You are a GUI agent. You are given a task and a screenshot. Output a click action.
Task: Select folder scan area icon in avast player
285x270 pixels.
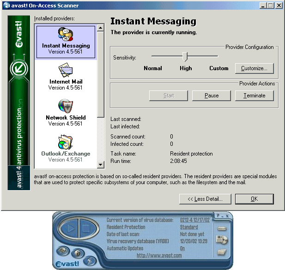[x=222, y=252]
